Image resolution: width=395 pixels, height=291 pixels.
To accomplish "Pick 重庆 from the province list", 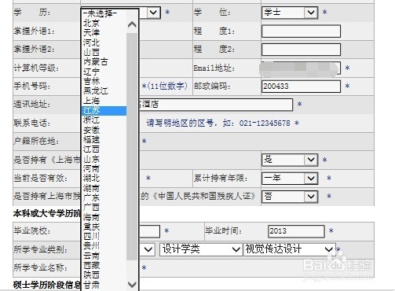I will point(104,227).
